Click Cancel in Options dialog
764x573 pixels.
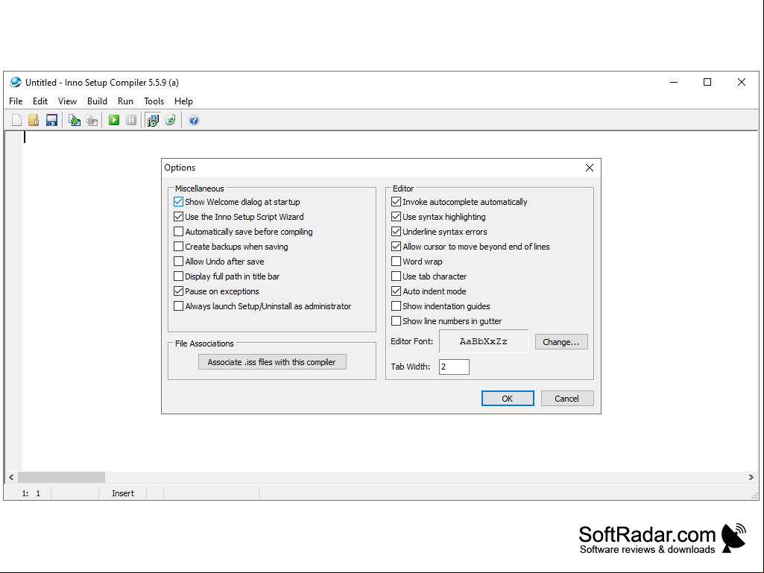pyautogui.click(x=567, y=399)
